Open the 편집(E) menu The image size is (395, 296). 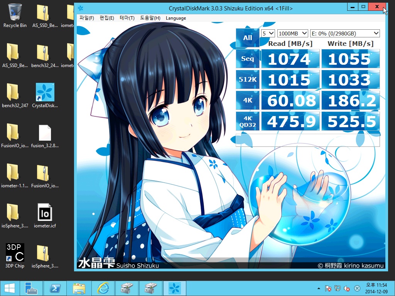click(107, 18)
